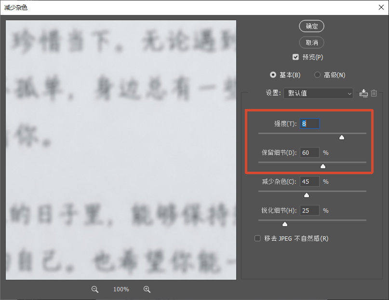
Task: Click the 强度 slider handle
Action: (342, 137)
